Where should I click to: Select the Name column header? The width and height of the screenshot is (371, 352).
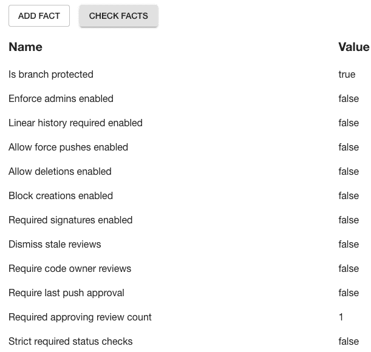coord(26,47)
